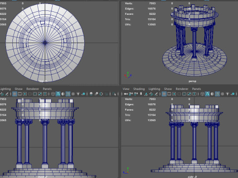The height and width of the screenshot is (178, 238).
Task: Click 'Edges:' label in side view HUD
Action: pos(129,104)
